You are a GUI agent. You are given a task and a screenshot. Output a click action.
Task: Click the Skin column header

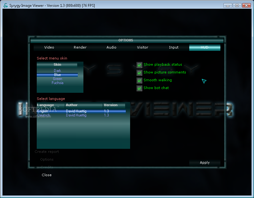[57, 64]
